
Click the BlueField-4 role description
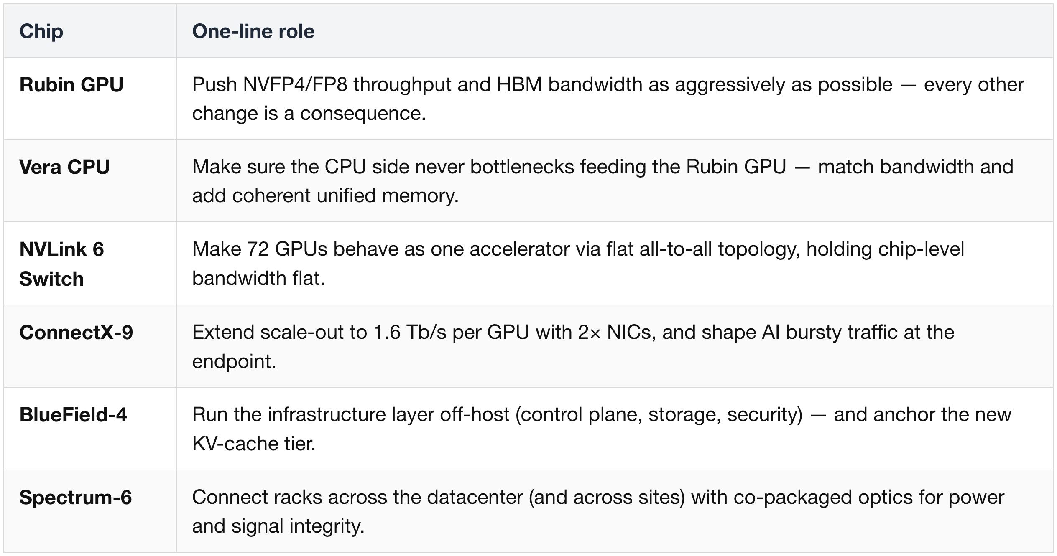click(602, 429)
